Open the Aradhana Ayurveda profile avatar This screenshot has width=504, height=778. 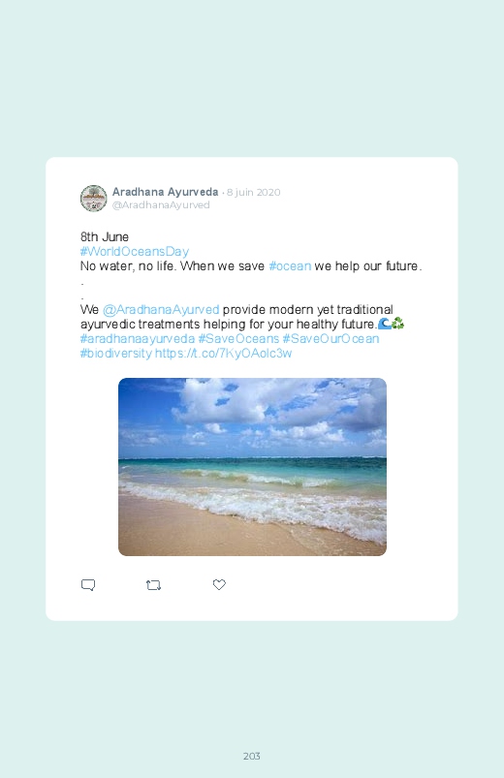point(93,198)
